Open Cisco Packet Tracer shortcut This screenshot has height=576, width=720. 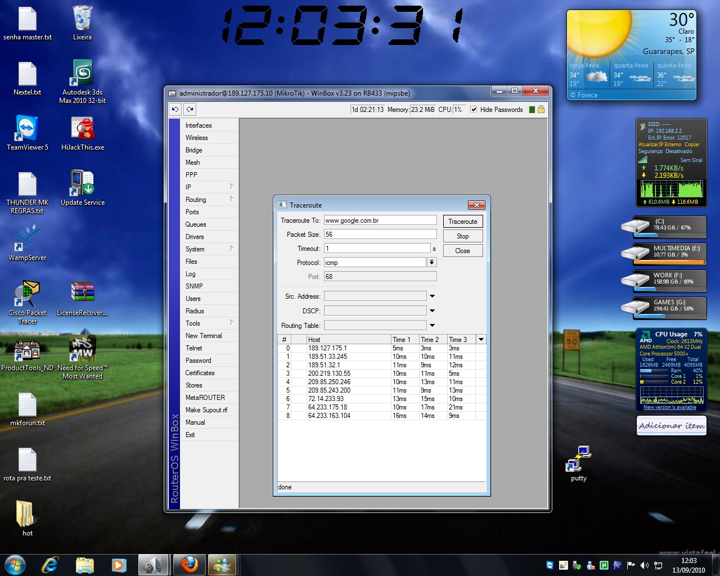coord(27,302)
